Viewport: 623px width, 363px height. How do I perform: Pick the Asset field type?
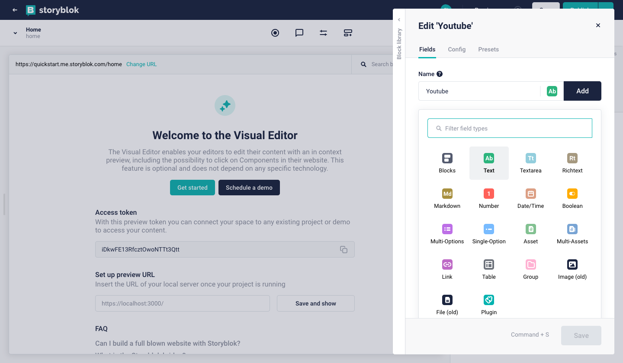pos(531,234)
